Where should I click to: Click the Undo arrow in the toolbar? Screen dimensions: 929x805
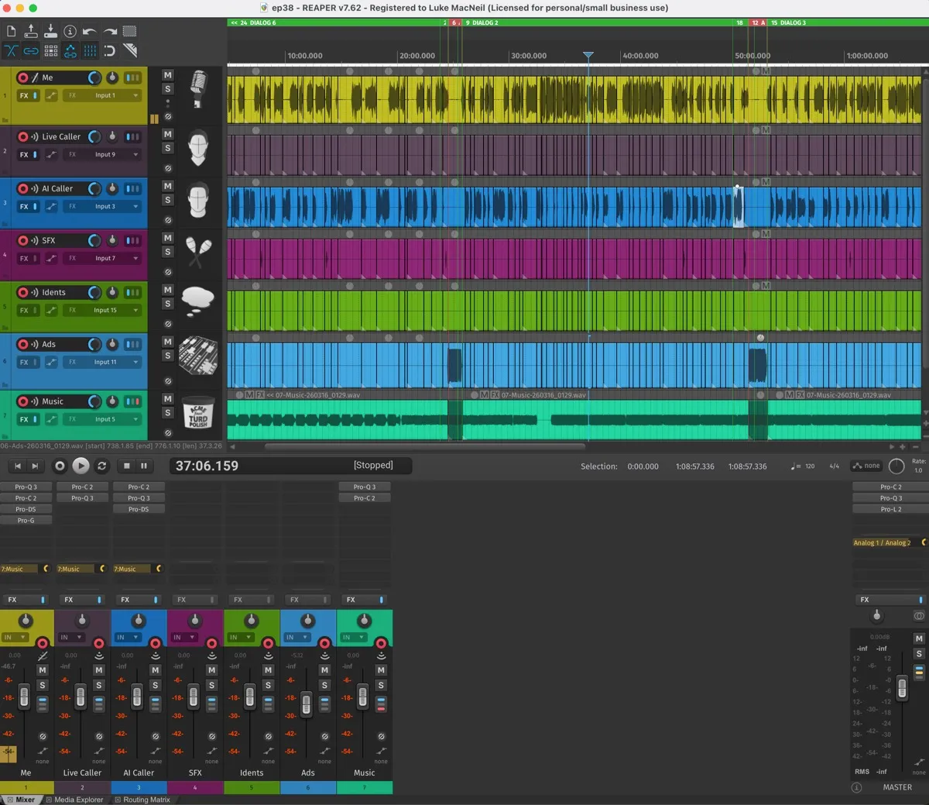point(90,32)
